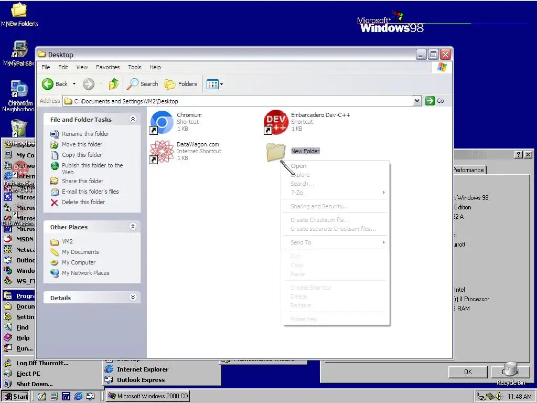
Task: Click OK in the System Properties dialog
Action: tap(468, 372)
